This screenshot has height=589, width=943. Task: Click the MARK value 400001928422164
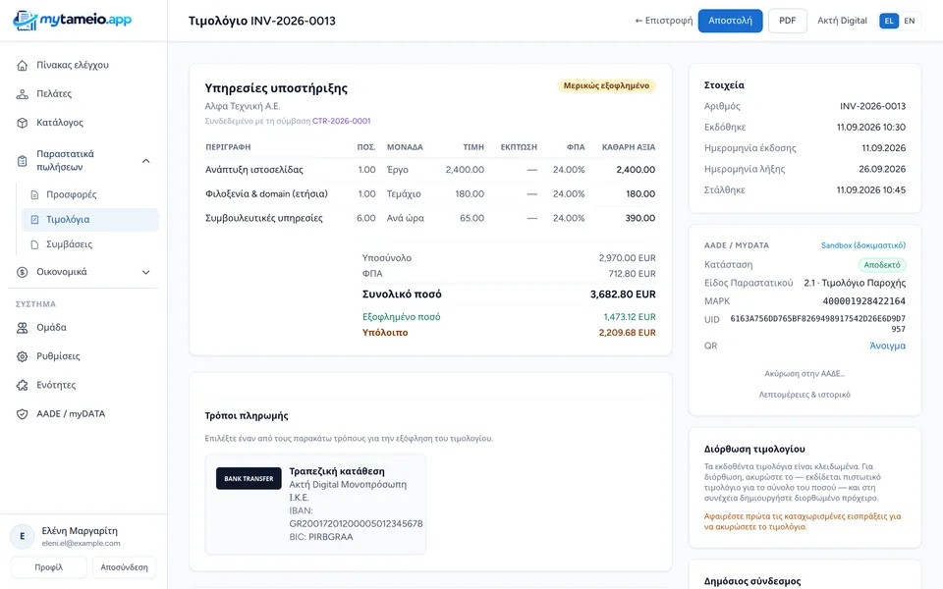(x=863, y=301)
